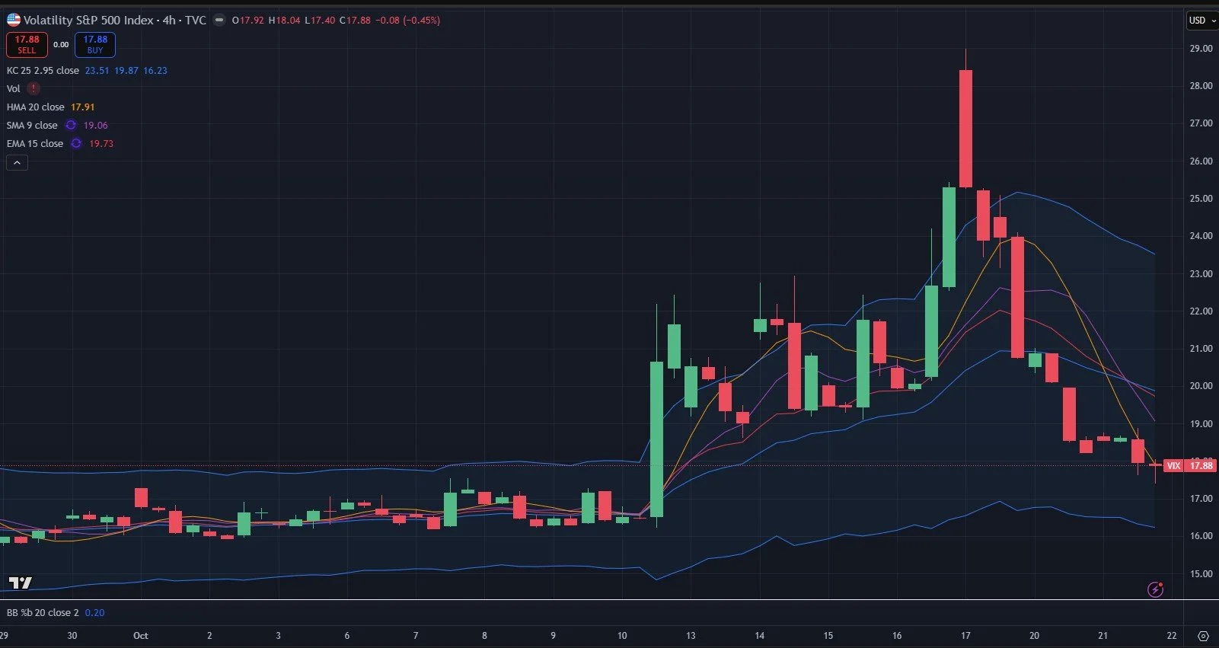Click the purple refresh icon beside EMA 15
The image size is (1219, 648).
(76, 143)
